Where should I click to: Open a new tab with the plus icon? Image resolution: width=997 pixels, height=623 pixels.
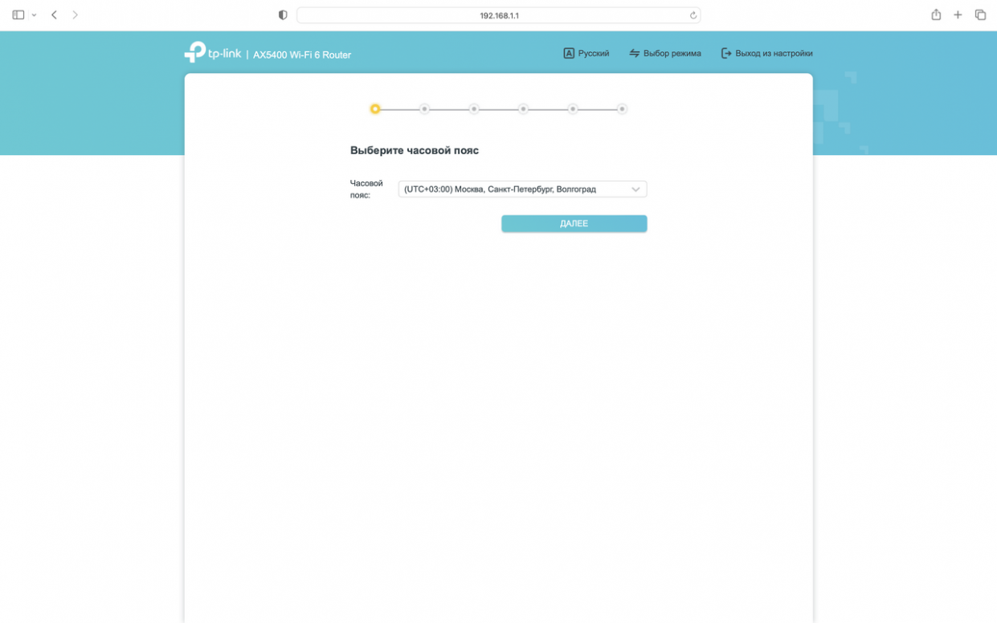958,15
